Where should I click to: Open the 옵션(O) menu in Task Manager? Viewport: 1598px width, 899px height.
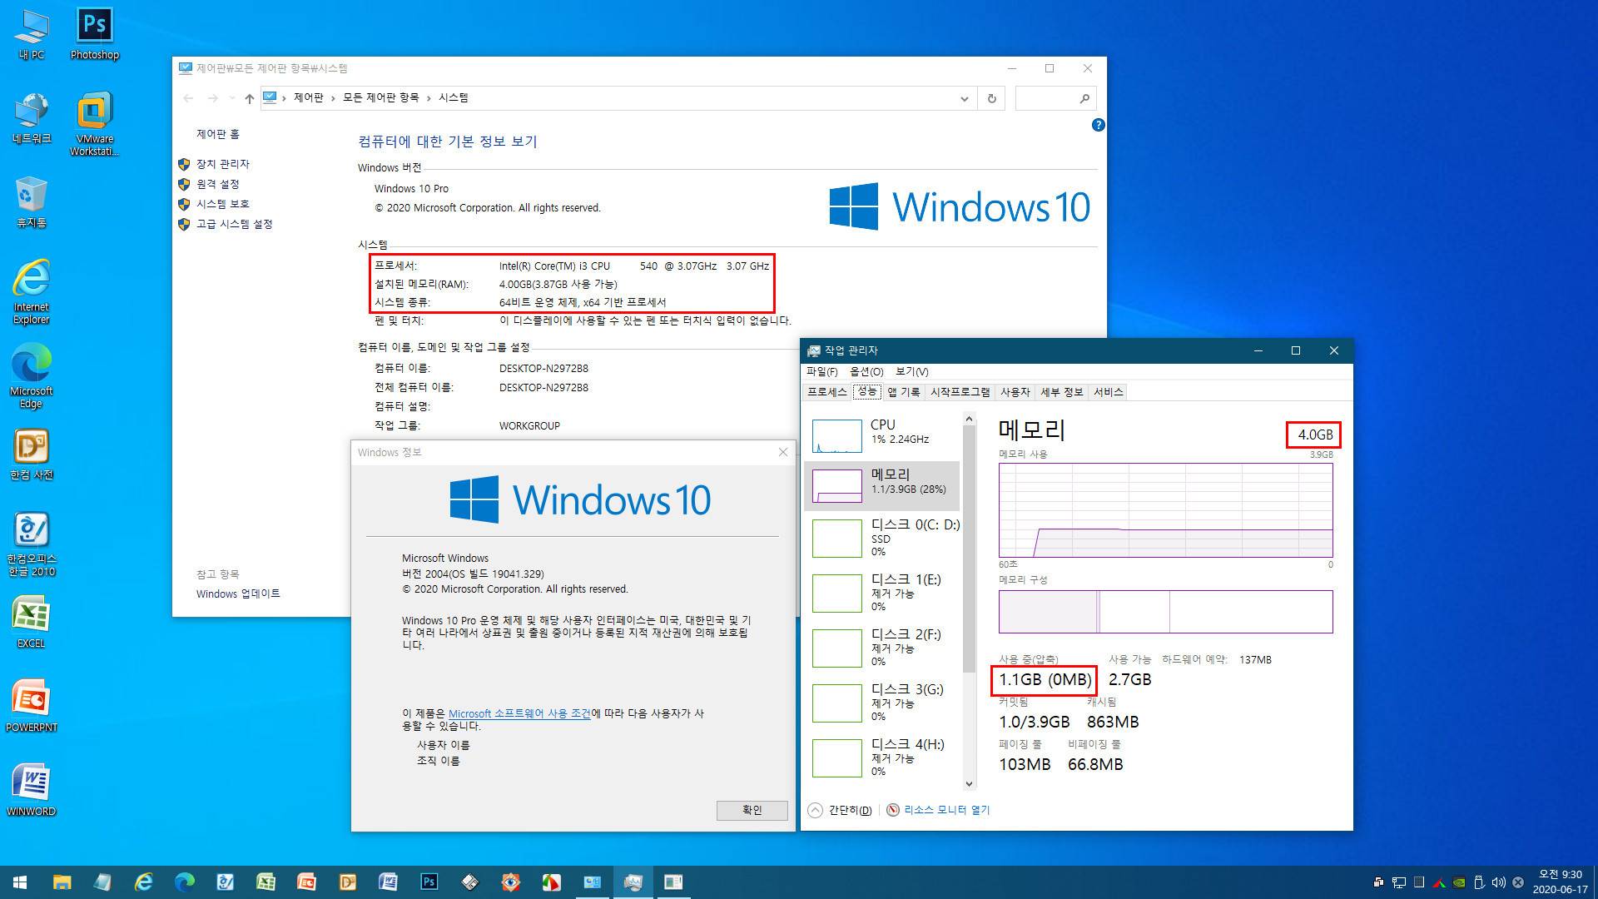click(866, 371)
